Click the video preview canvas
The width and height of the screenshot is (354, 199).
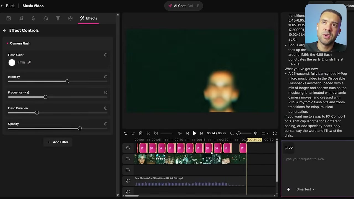pos(200,71)
